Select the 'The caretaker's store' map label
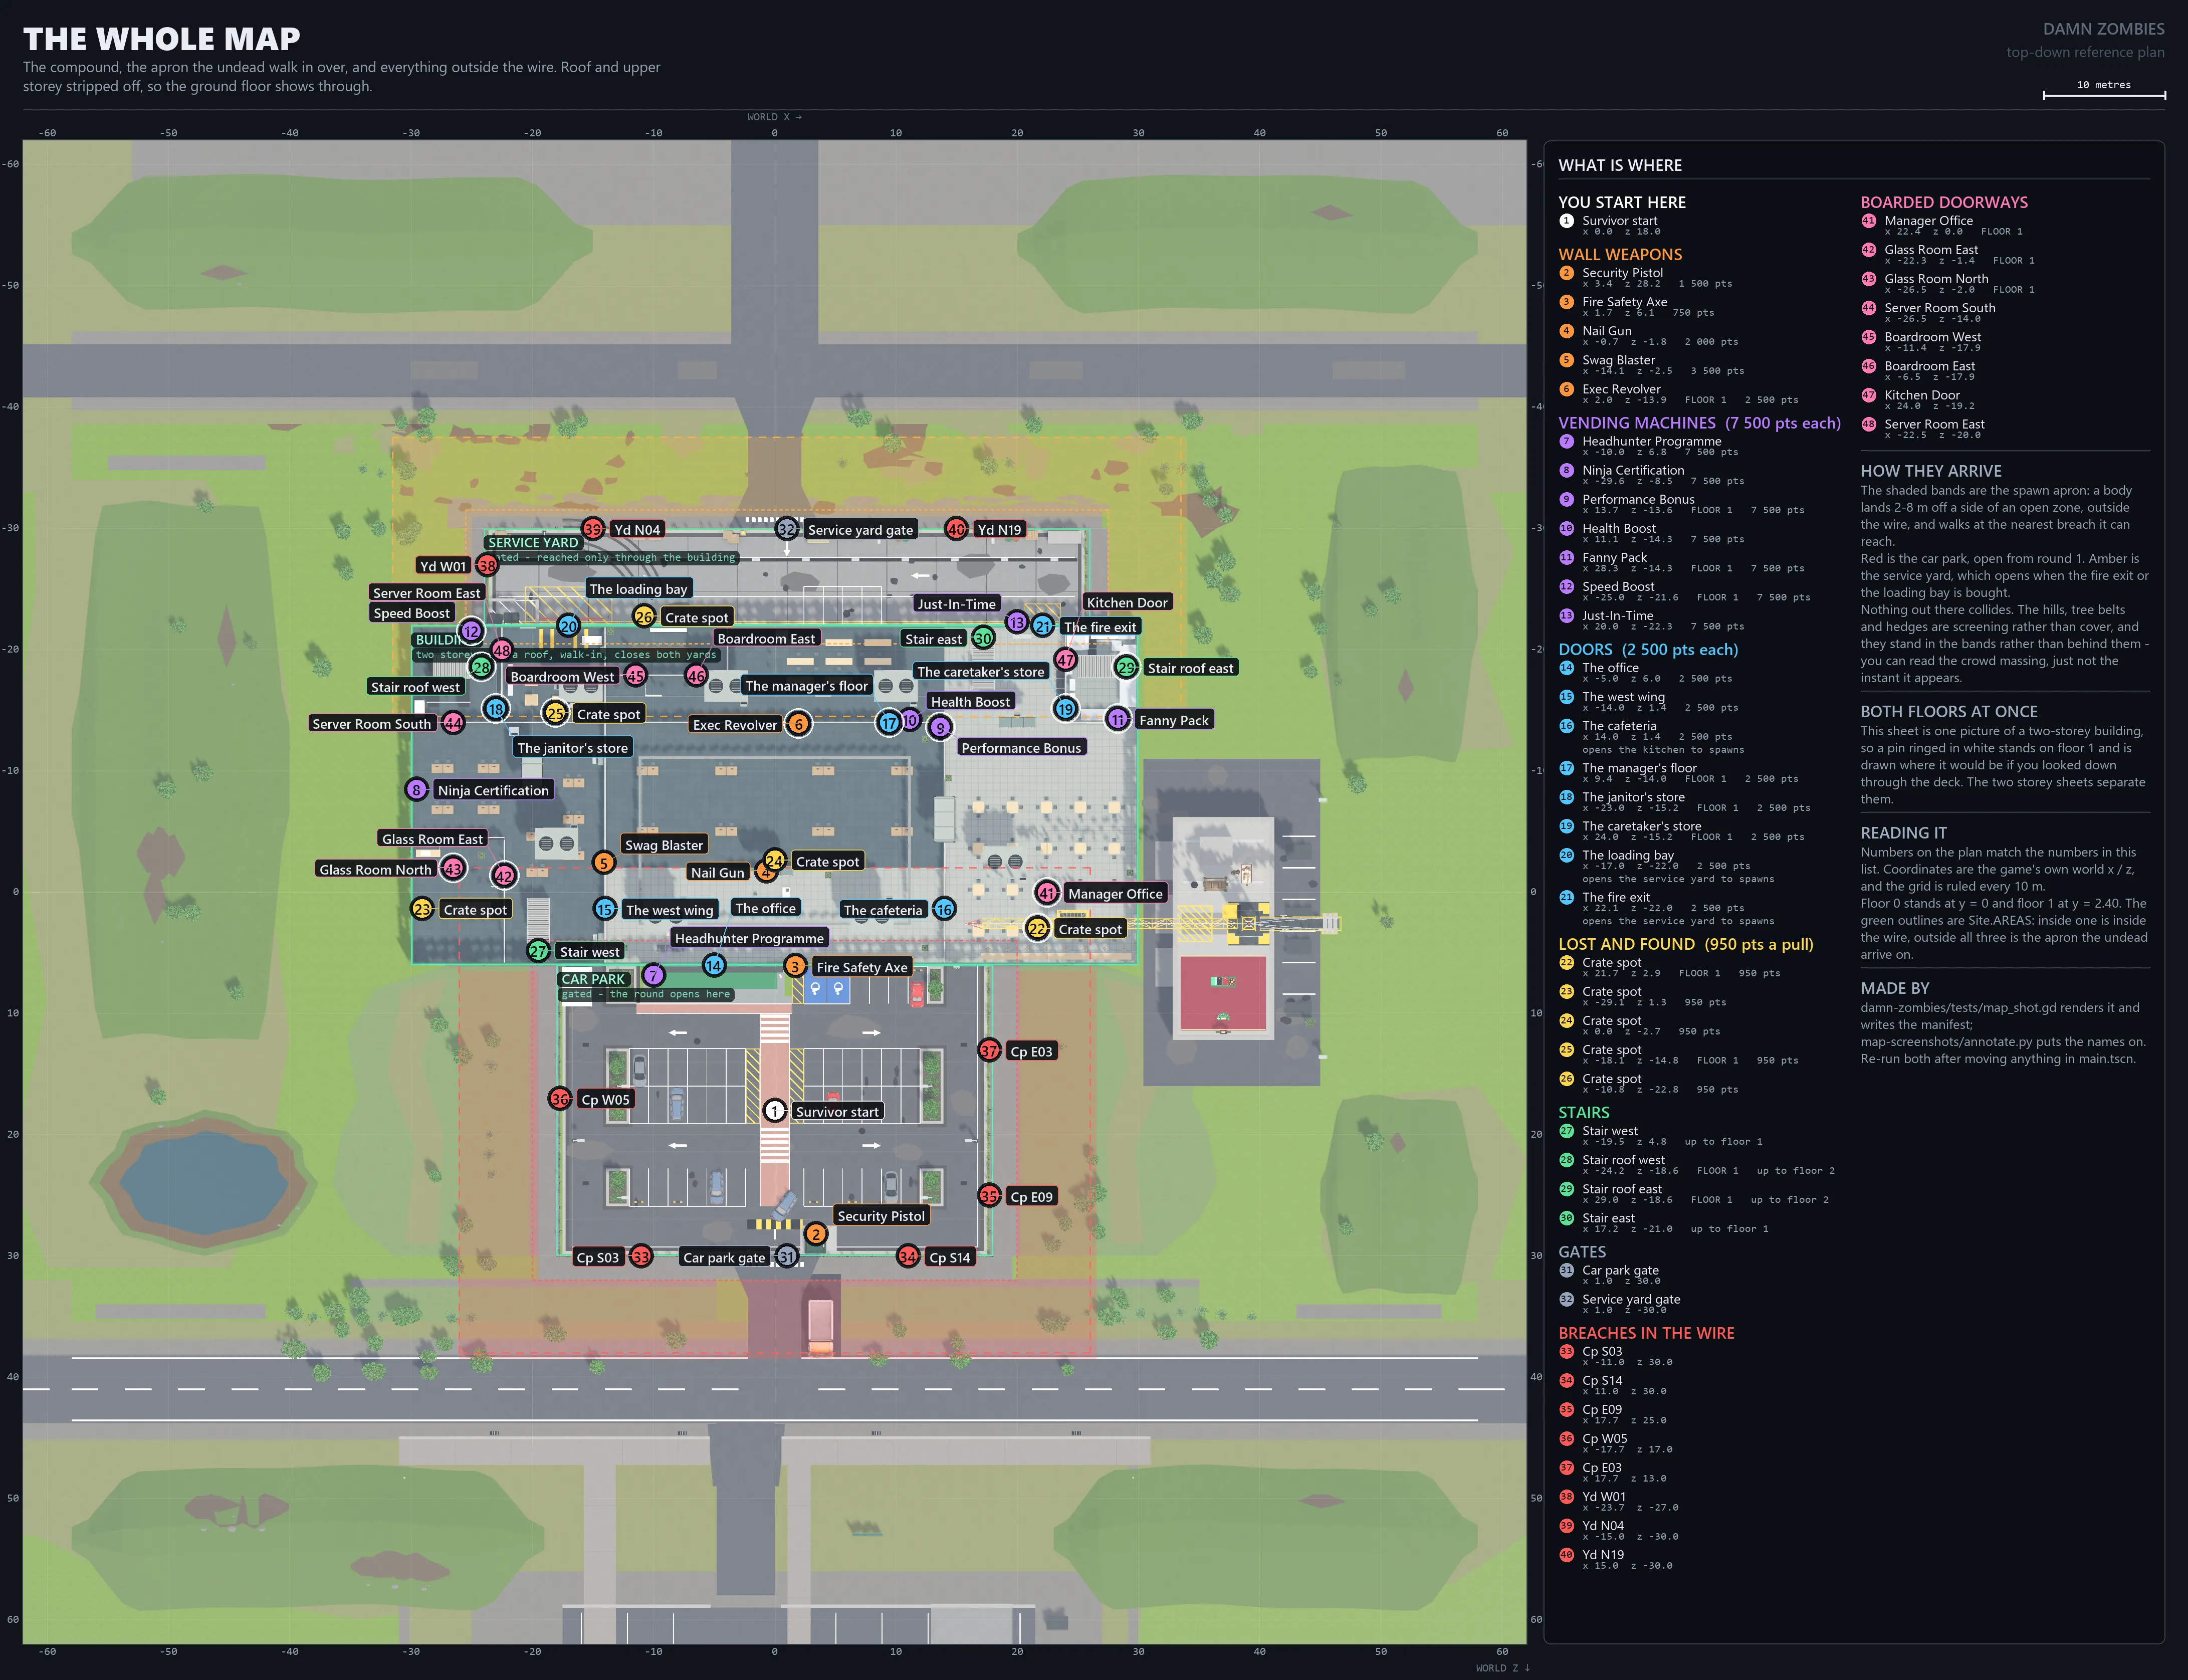The image size is (2188, 1680). 981,672
